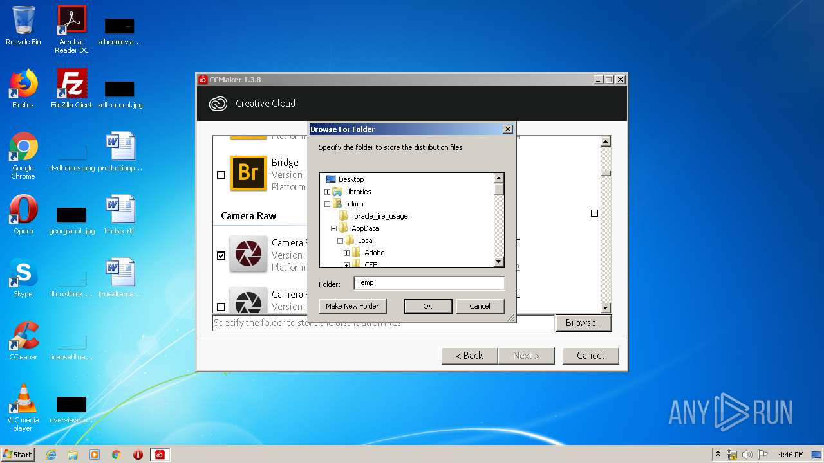Open the Recycle Bin desktop icon
The height and width of the screenshot is (463, 824).
coord(23,26)
